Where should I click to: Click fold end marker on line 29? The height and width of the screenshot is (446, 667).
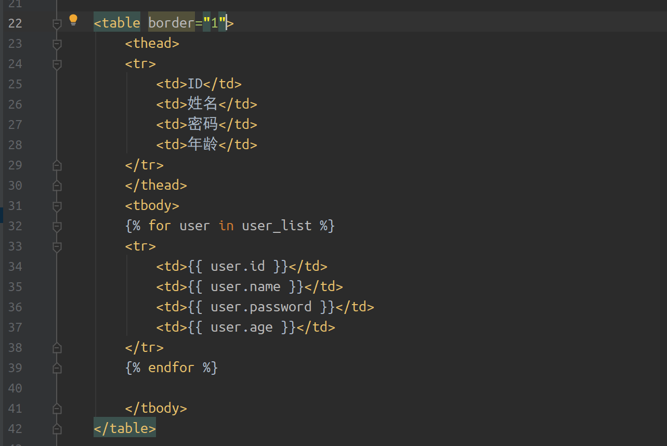57,165
